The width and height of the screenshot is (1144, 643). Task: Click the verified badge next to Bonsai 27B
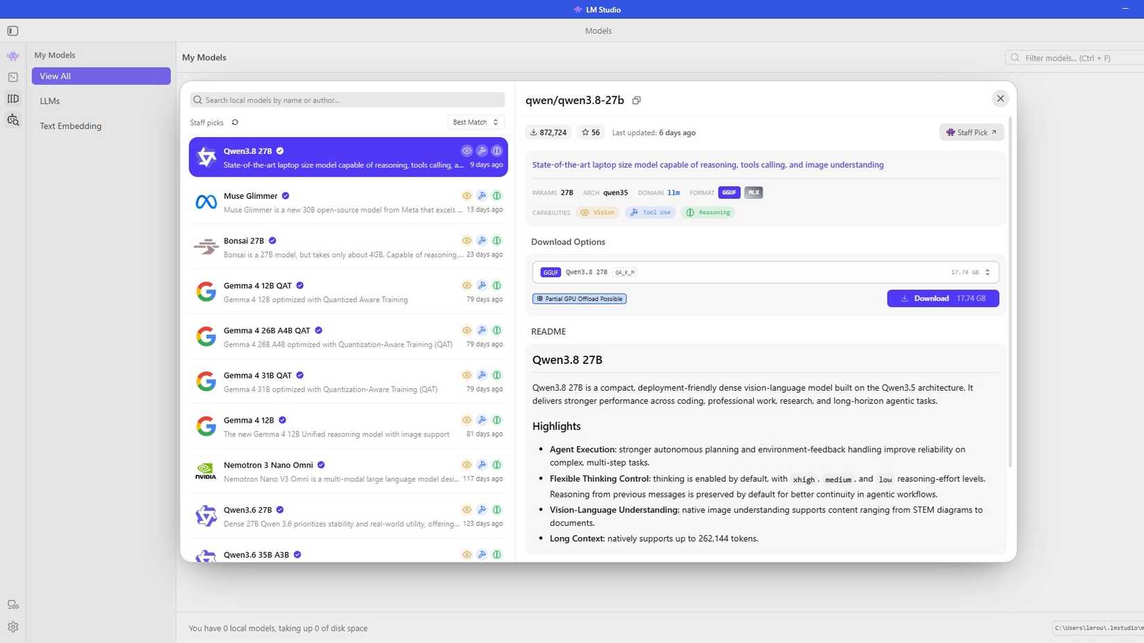tap(272, 241)
